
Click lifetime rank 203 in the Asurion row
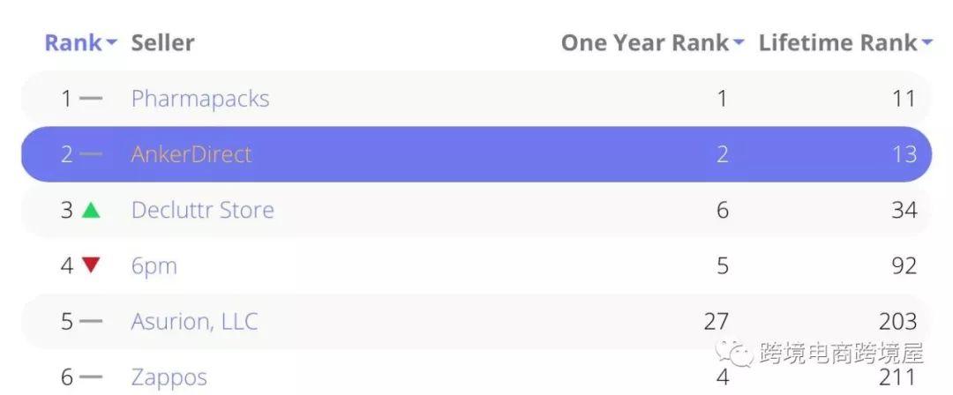point(897,322)
